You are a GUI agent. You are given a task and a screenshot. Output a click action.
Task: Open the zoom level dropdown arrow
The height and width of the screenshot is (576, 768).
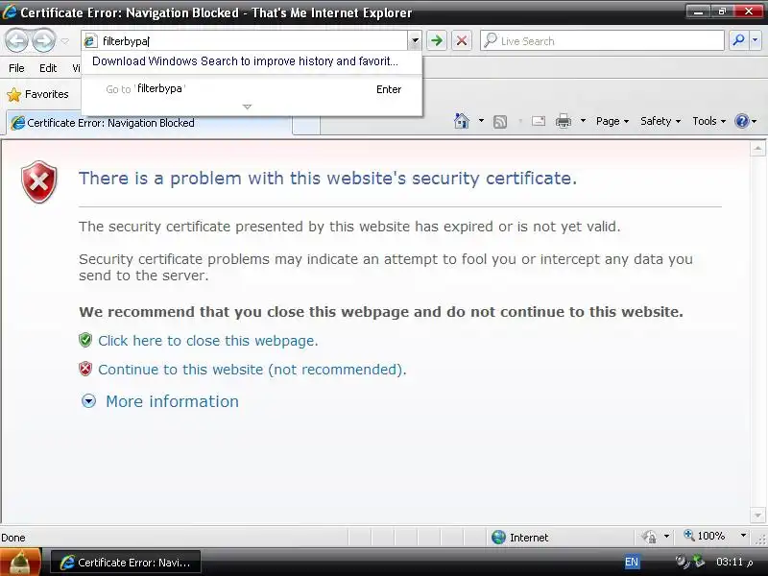(x=743, y=536)
